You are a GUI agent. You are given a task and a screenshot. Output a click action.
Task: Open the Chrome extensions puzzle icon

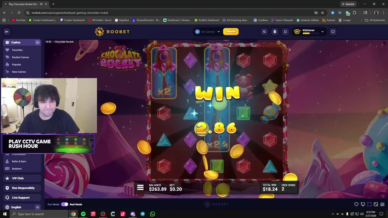355,13
